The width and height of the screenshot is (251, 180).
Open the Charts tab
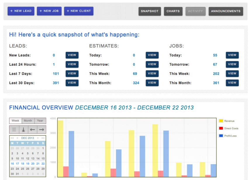coord(173,11)
